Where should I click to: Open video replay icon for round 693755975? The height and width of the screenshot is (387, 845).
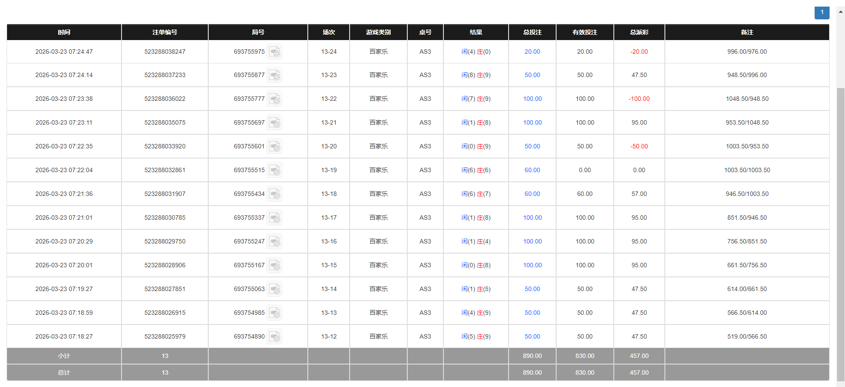click(274, 52)
